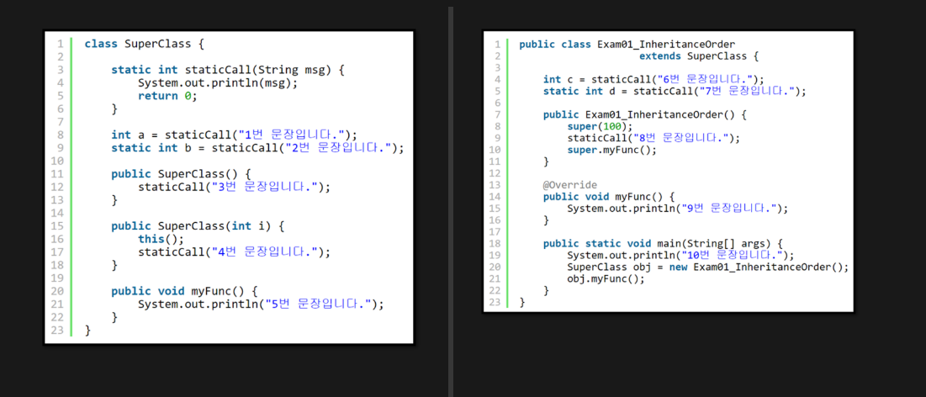The height and width of the screenshot is (397, 926).
Task: Click the "return 0;" statement
Action: coord(167,96)
